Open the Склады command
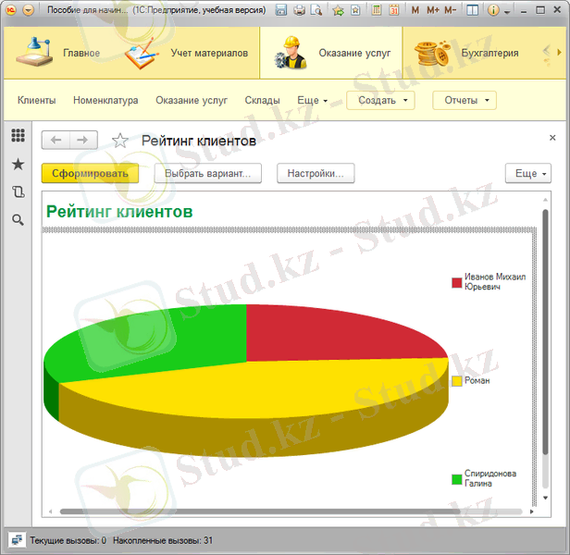Screen dimensions: 570x555 [x=262, y=100]
